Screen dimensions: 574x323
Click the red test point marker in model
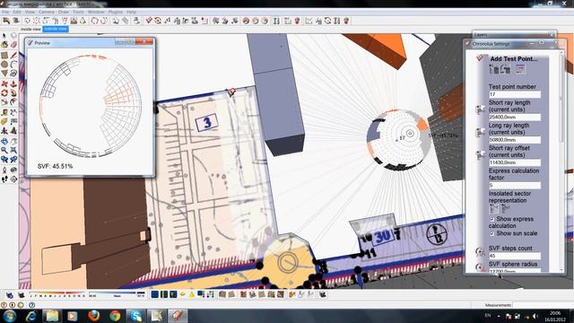(x=231, y=92)
